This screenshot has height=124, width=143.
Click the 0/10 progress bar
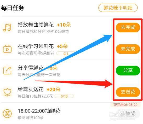[x=64, y=96]
